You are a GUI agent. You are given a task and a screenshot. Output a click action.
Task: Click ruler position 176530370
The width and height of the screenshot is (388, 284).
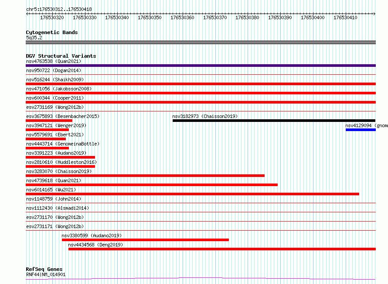pos(215,17)
